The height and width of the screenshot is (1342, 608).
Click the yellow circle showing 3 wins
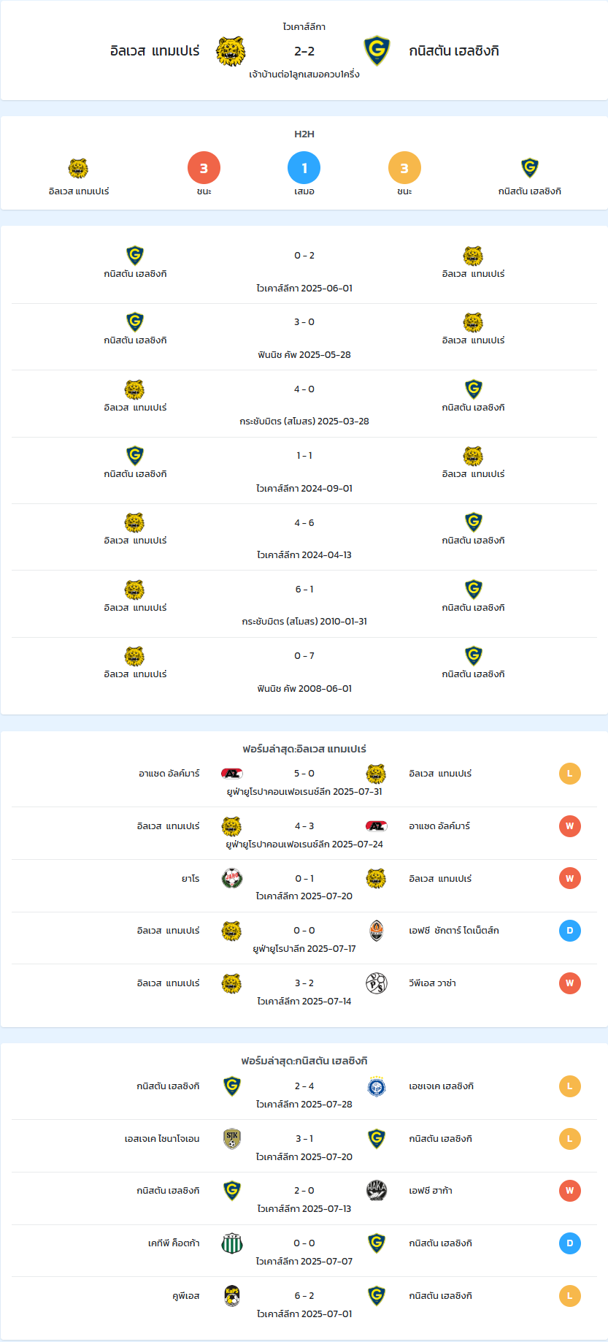[404, 168]
